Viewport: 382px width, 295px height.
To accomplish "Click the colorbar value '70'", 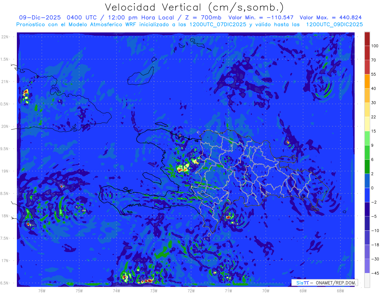I will [x=374, y=60].
